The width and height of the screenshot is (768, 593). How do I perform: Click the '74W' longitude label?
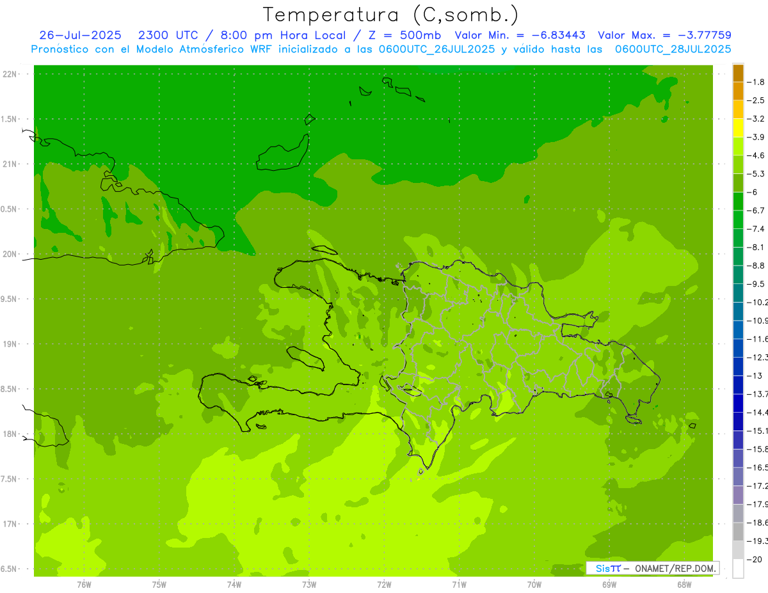coord(234,585)
